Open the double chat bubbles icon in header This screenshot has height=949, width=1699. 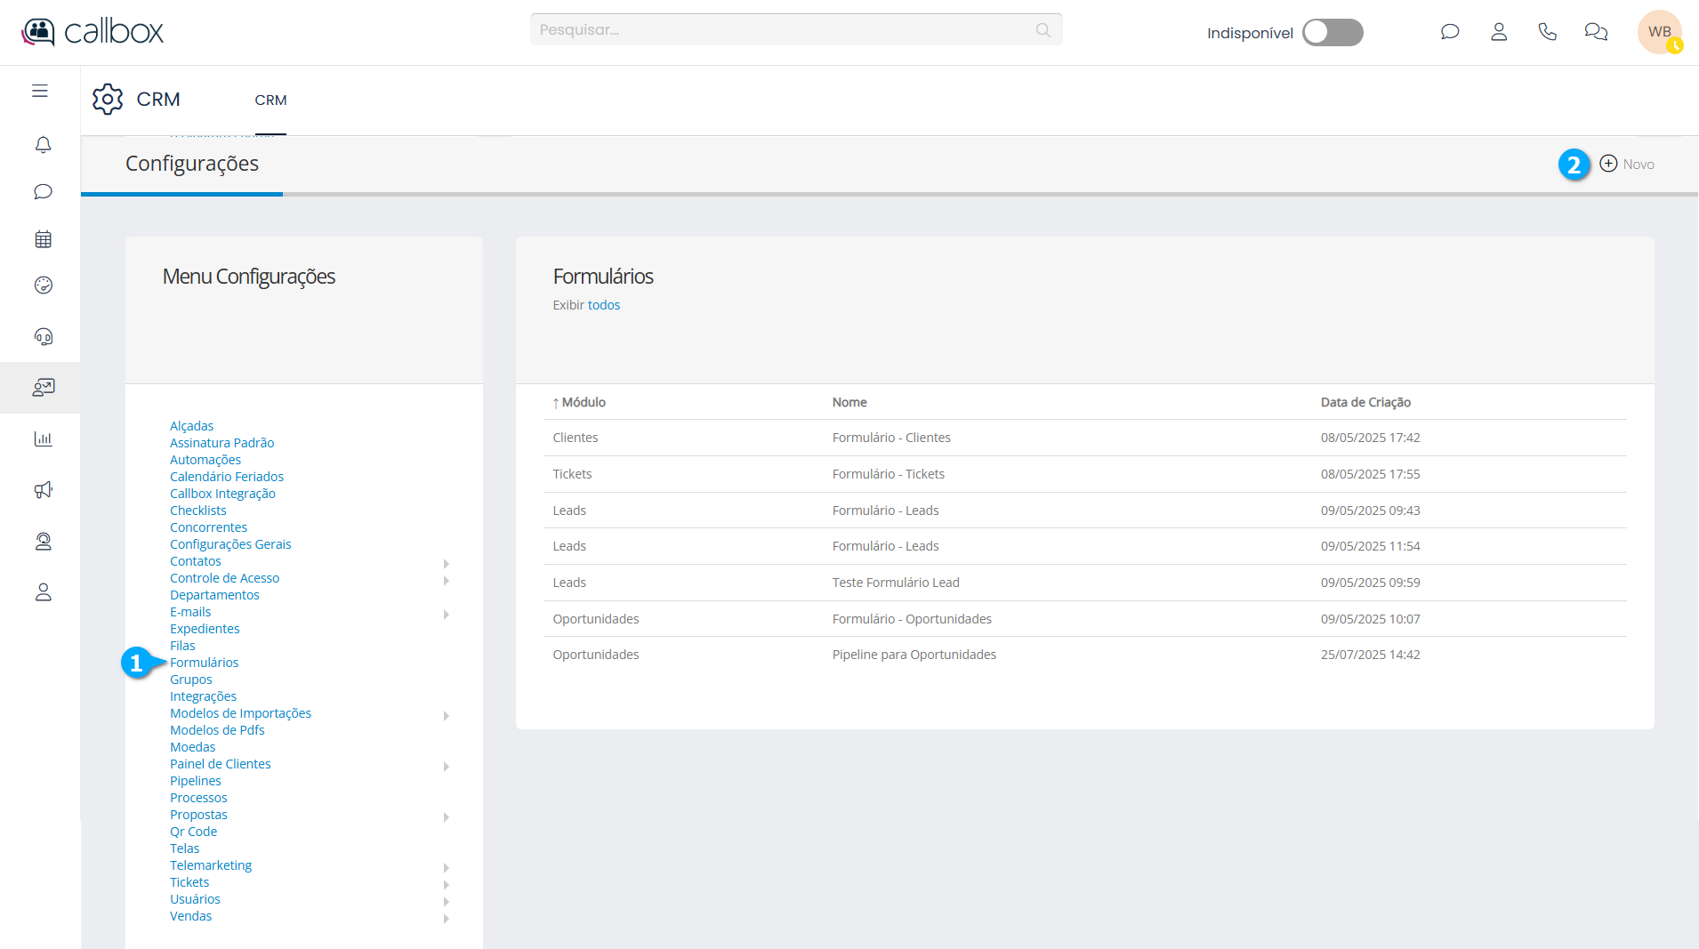[1596, 32]
